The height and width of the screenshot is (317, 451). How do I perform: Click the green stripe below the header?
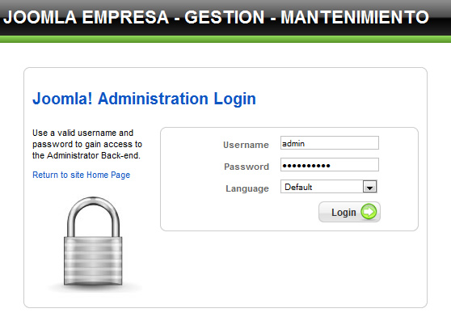[225, 39]
